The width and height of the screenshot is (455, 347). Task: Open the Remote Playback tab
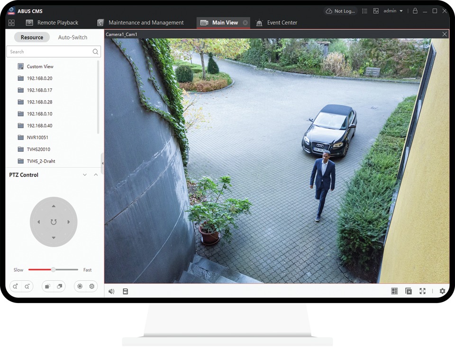[57, 23]
